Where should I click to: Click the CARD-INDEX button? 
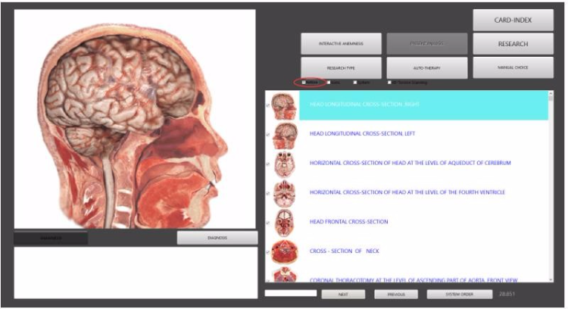513,20
